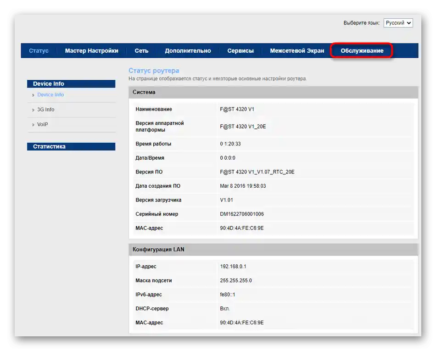The width and height of the screenshot is (436, 351).
Task: Expand the Статистика sidebar section
Action: coord(71,146)
